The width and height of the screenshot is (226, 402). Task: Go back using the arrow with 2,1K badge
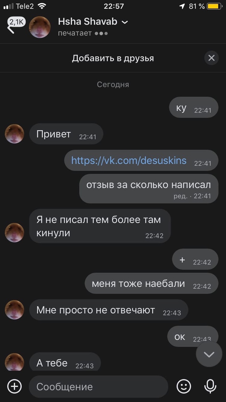(x=15, y=26)
